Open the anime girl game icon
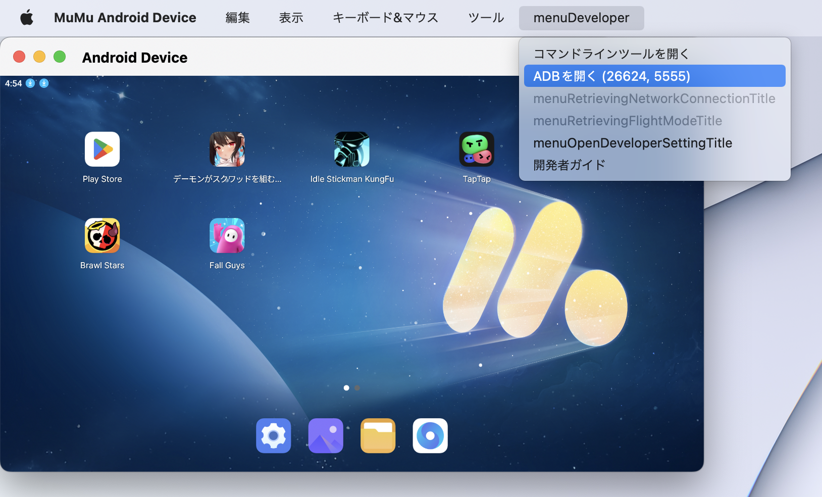 coord(227,150)
